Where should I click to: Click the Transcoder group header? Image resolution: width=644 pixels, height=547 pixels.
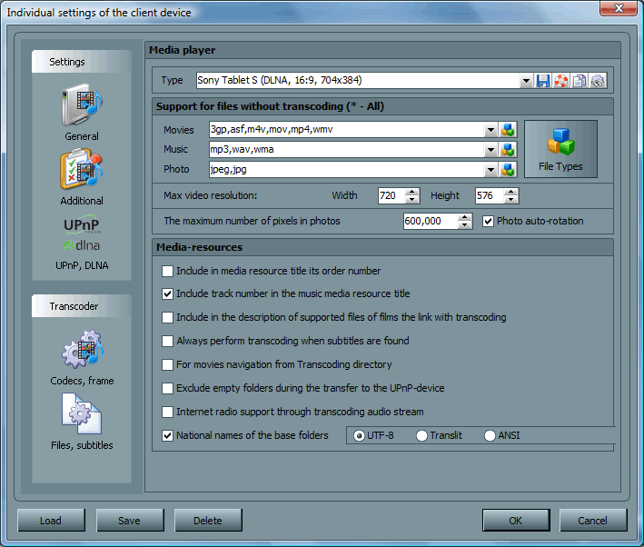tap(82, 306)
